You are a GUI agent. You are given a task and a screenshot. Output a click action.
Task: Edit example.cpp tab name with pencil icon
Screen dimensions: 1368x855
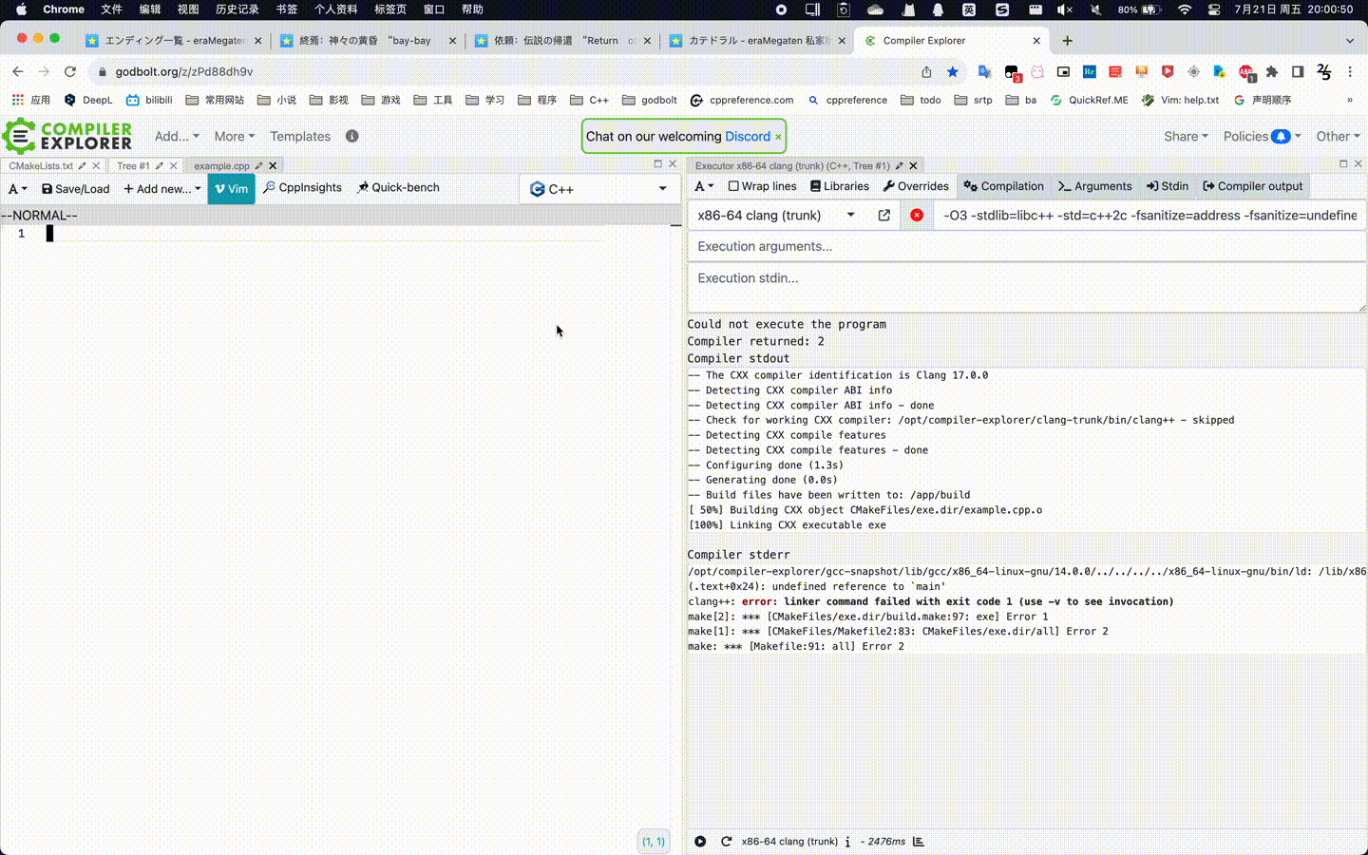click(258, 165)
